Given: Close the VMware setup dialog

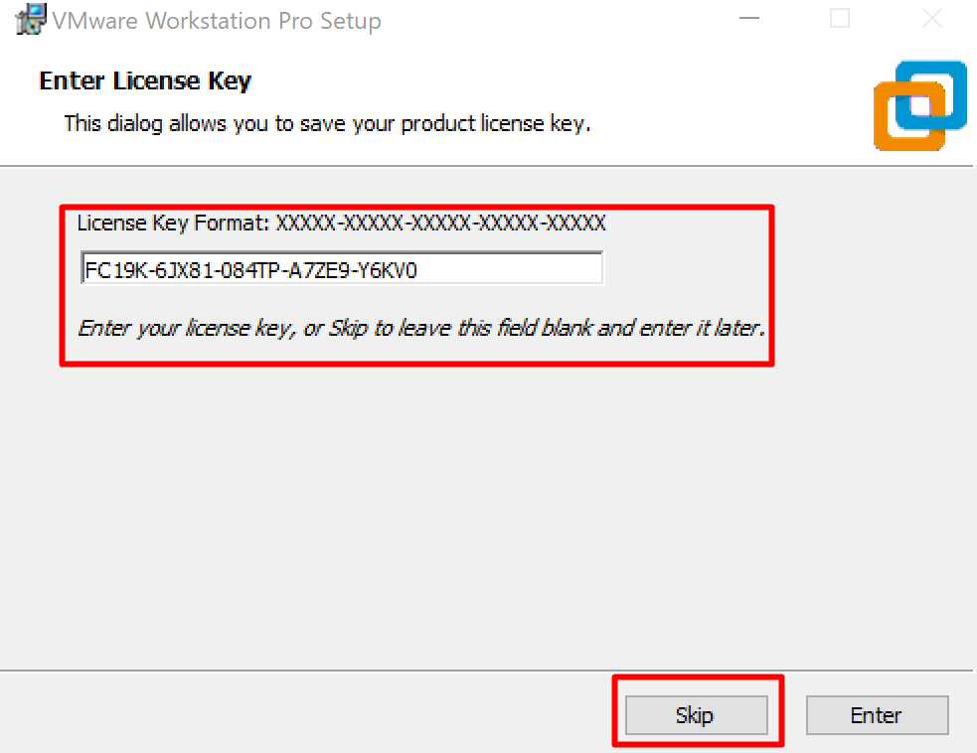Looking at the screenshot, I should click(930, 18).
